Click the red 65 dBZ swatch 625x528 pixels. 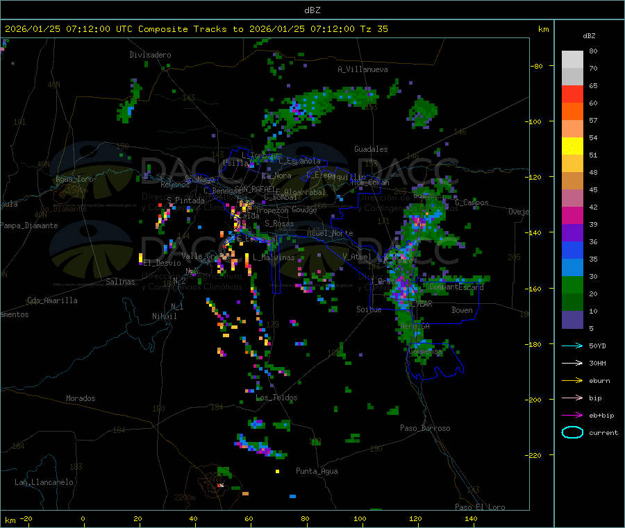[572, 94]
